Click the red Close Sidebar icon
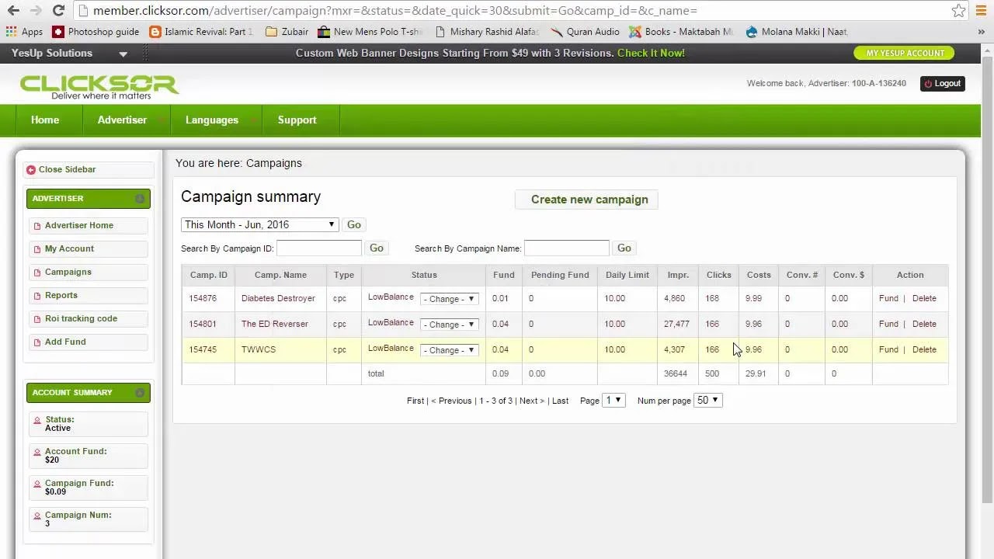The height and width of the screenshot is (559, 994). tap(30, 170)
